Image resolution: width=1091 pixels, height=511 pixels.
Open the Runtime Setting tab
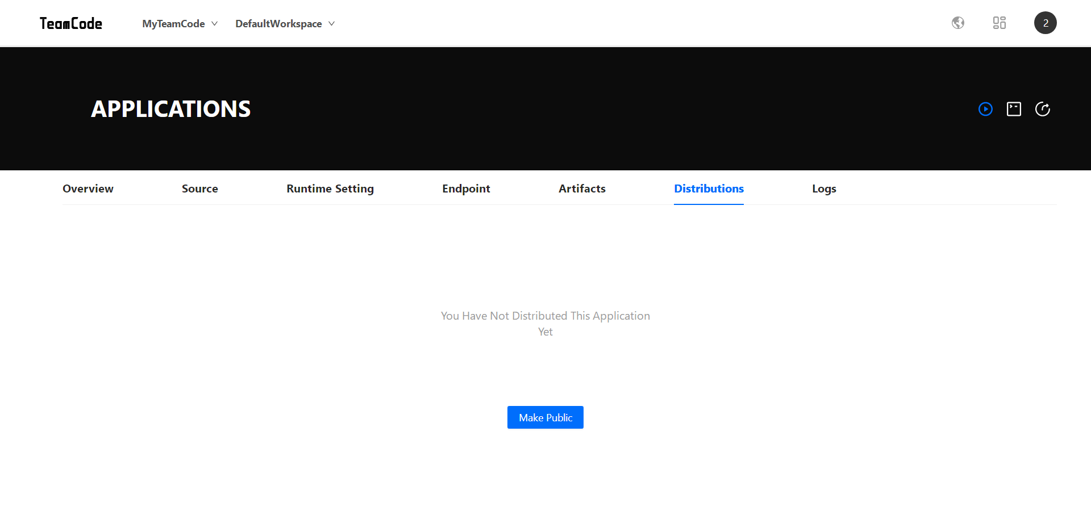click(x=330, y=189)
